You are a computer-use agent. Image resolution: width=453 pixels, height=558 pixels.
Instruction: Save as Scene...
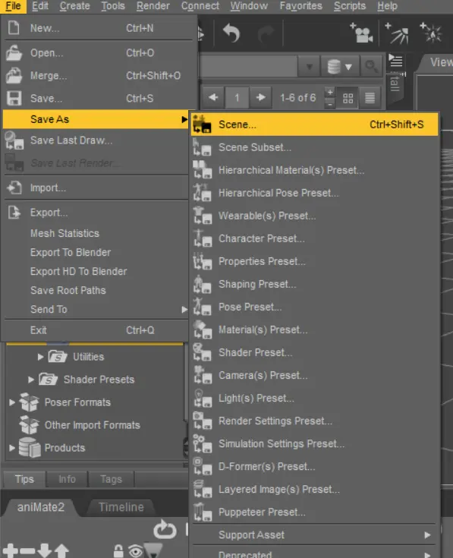click(x=315, y=125)
